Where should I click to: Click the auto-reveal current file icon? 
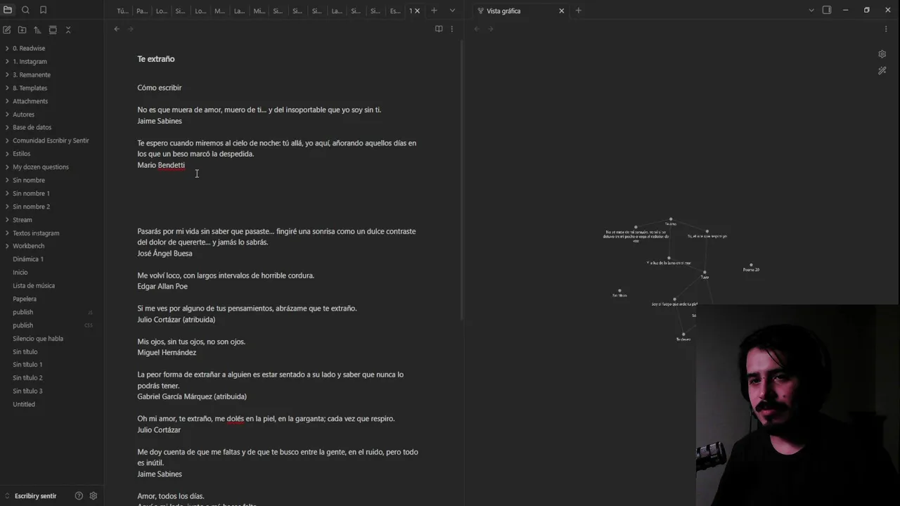[53, 30]
